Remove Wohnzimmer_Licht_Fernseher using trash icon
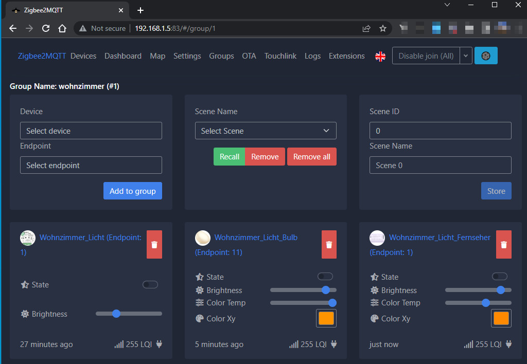527x364 pixels. click(x=503, y=245)
